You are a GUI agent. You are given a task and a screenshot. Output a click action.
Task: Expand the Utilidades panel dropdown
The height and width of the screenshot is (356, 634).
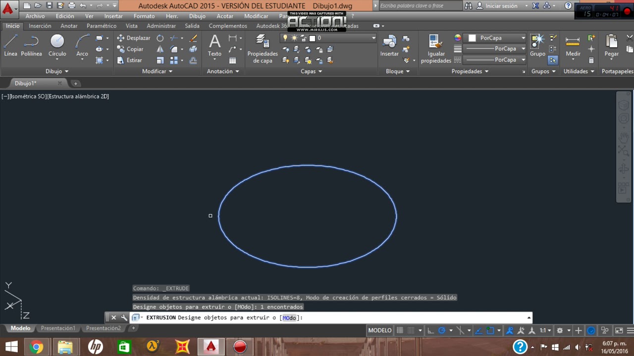pyautogui.click(x=579, y=71)
